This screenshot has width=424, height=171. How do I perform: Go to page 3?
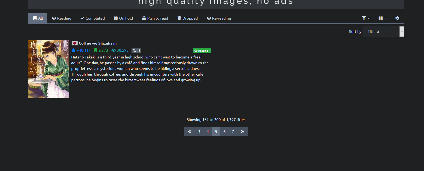[199, 132]
